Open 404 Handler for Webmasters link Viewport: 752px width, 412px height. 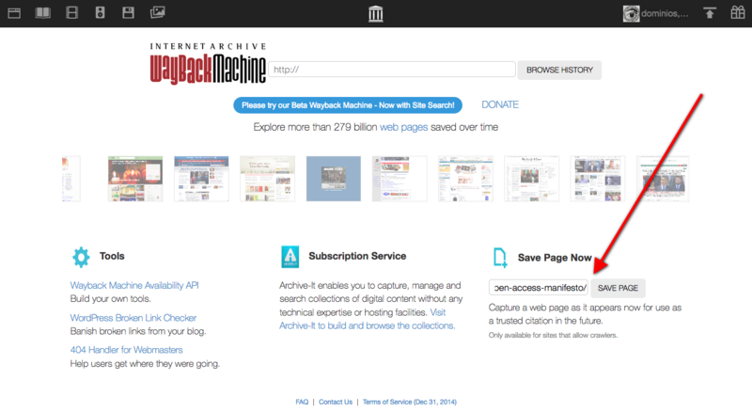click(127, 350)
